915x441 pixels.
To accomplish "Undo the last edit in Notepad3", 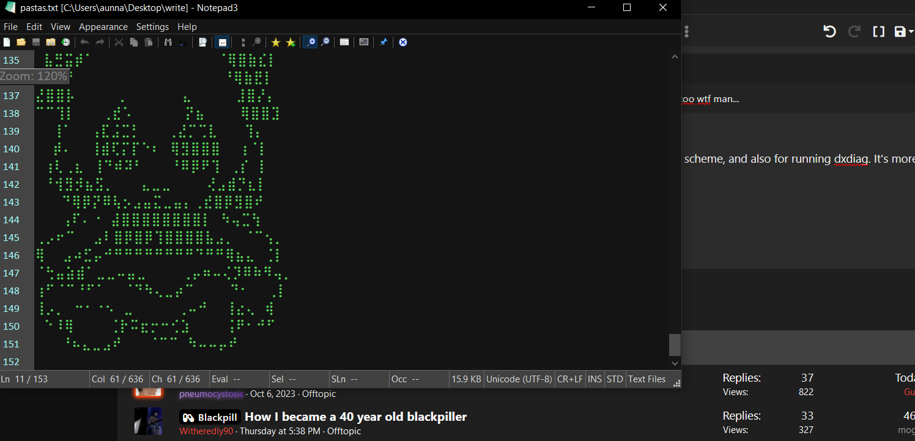I will [84, 42].
